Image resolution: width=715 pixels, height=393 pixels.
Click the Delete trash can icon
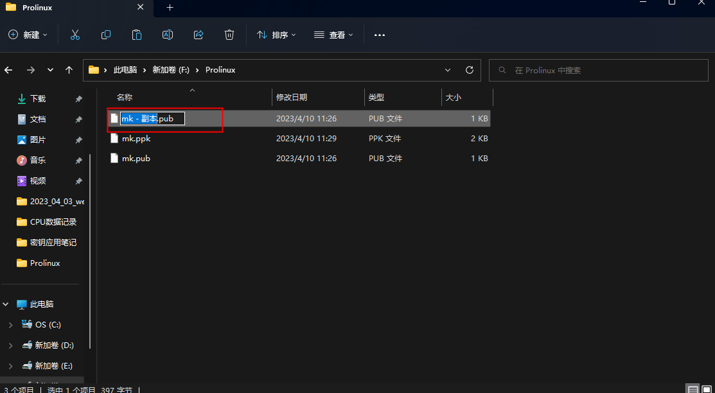click(x=229, y=35)
